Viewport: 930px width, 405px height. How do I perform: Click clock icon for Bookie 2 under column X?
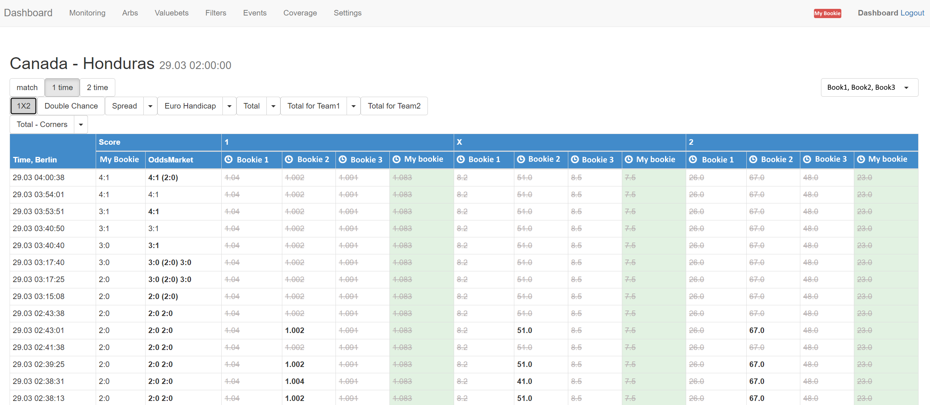521,159
